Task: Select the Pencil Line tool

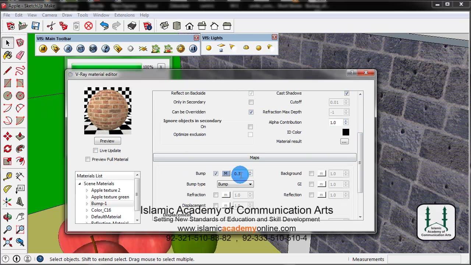Action: [8, 70]
